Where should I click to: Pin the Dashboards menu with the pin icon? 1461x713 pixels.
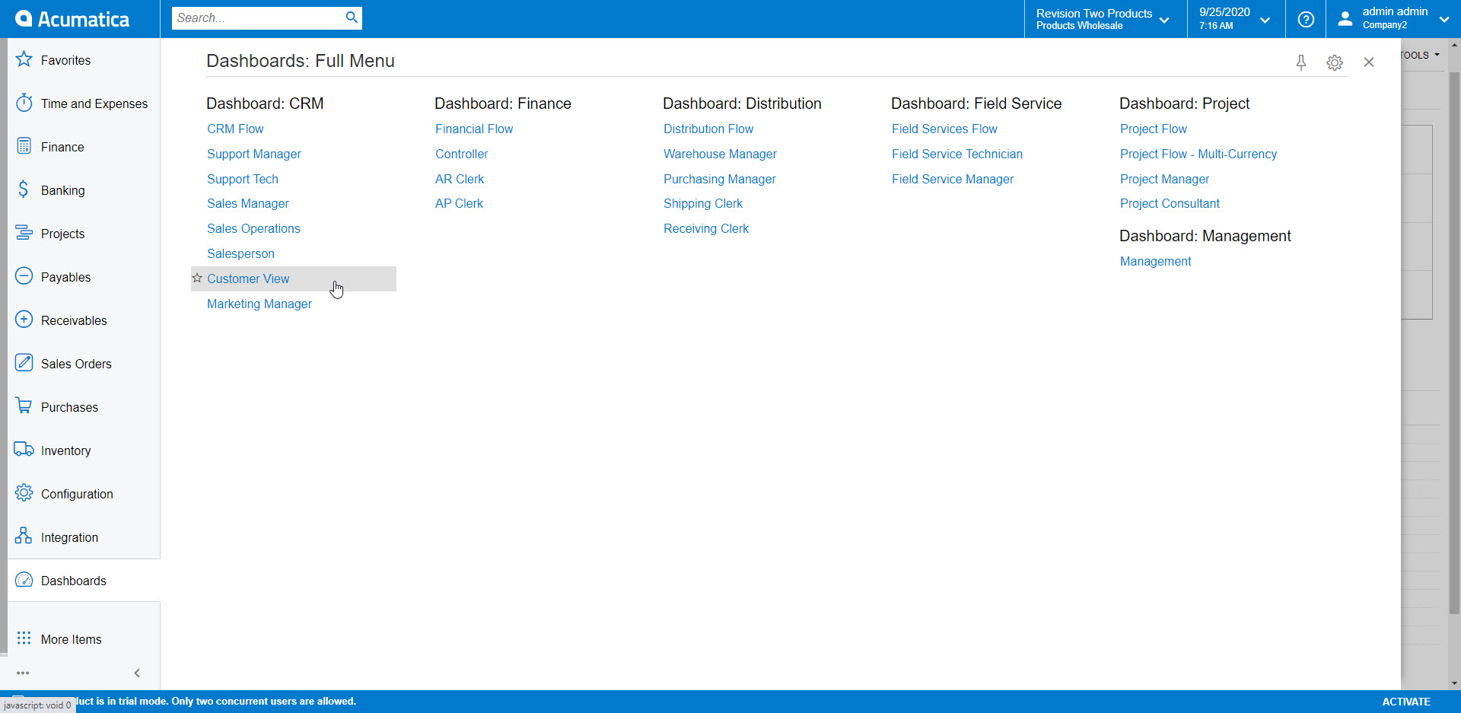(1301, 62)
